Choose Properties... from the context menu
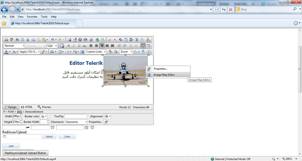The width and height of the screenshot is (302, 161). (x=168, y=69)
